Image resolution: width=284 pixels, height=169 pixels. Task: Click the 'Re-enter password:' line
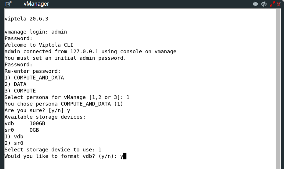click(x=33, y=71)
